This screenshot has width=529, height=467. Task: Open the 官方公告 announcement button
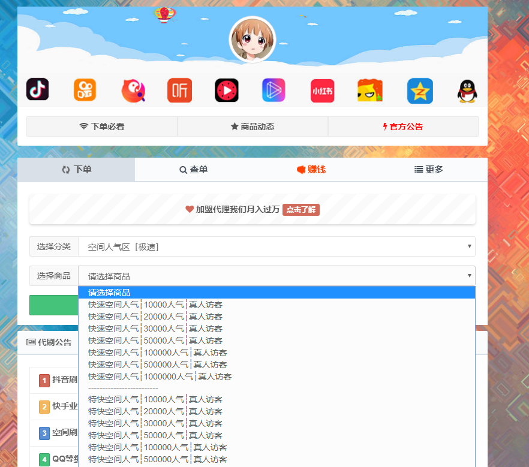(403, 126)
